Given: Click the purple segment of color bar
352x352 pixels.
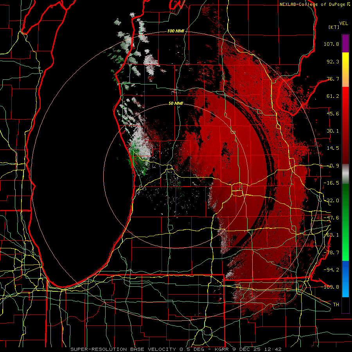Looking at the screenshot, I should [345, 43].
